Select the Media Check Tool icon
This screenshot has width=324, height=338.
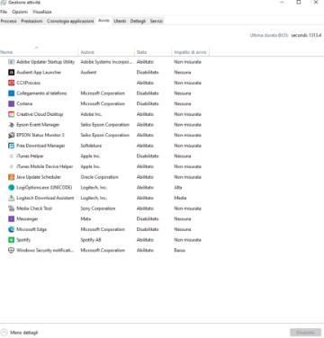pyautogui.click(x=11, y=209)
